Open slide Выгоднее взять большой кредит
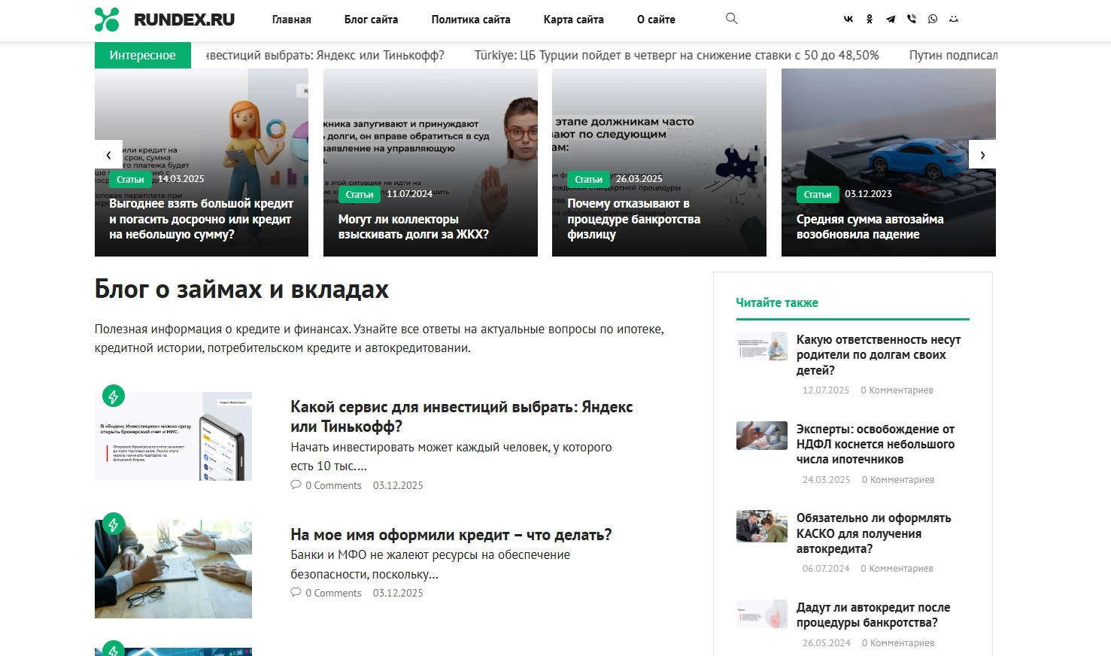 [201, 219]
